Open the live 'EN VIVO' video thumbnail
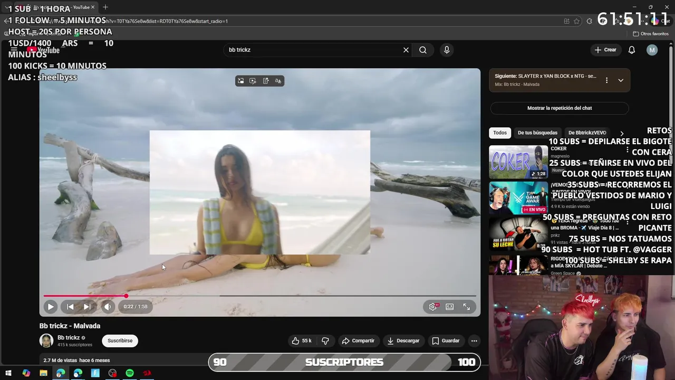The image size is (675, 380). [x=518, y=198]
